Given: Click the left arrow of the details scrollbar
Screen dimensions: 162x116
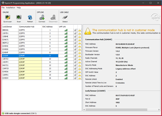Looking at the screenshot, I should coord(84,110).
